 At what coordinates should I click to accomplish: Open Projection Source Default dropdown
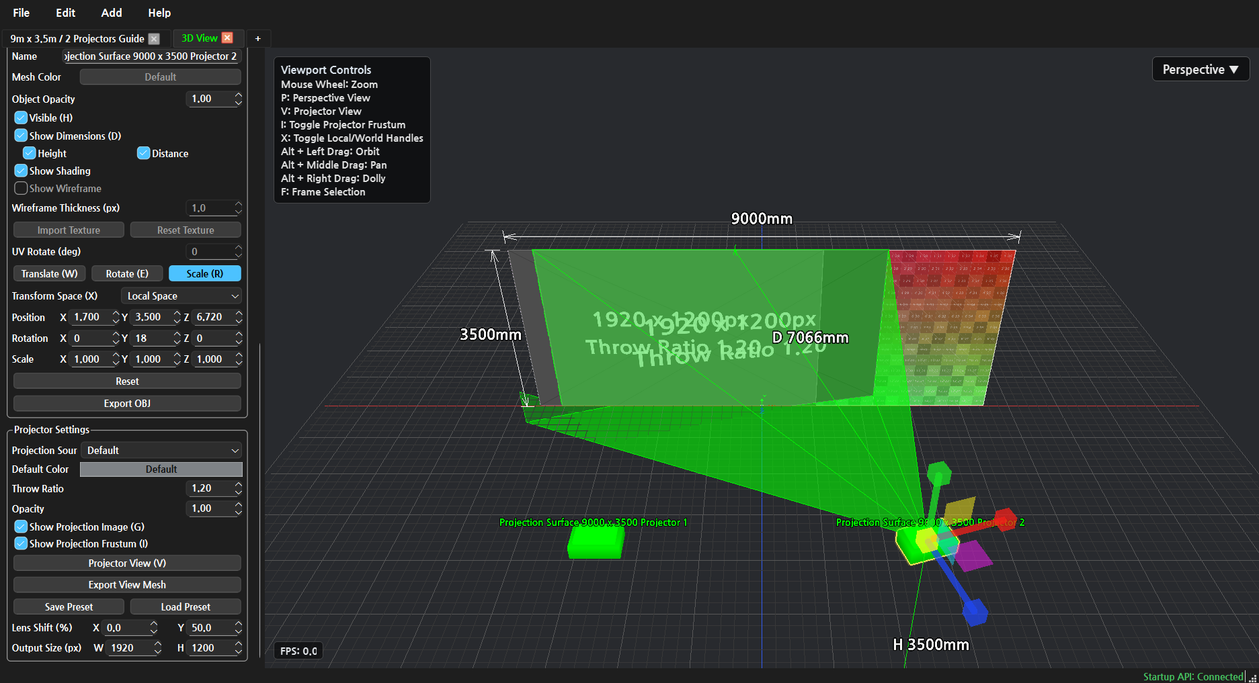[x=161, y=450]
